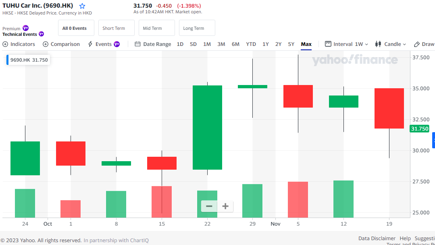This screenshot has height=245, width=435.
Task: Click the green 31.750 price marker
Action: coord(419,129)
